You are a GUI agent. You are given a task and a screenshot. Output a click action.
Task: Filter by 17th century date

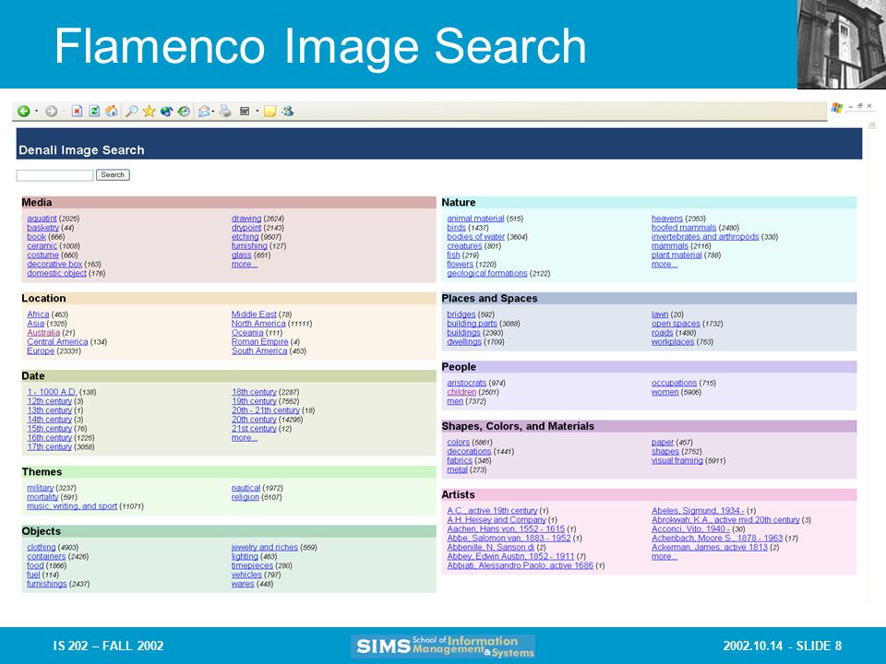[x=49, y=446]
